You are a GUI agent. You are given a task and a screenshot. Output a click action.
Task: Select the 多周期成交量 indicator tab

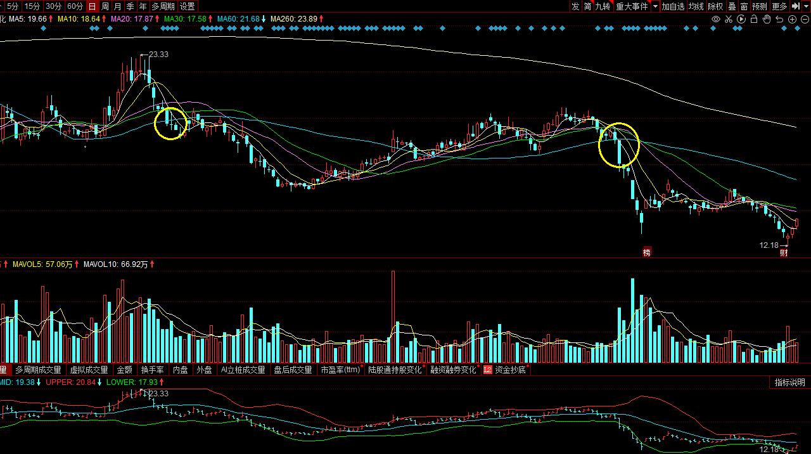[39, 370]
